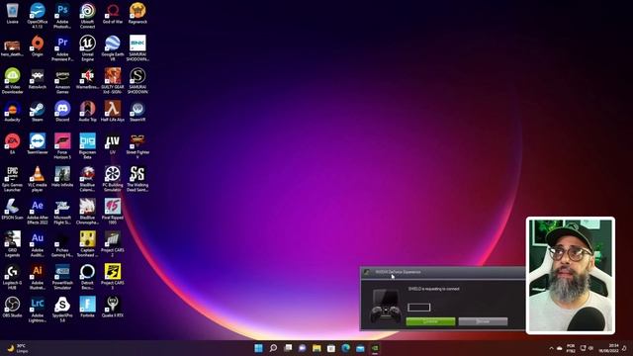Select the Fortnite desktop shortcut
633x356 pixels.
pos(88,308)
